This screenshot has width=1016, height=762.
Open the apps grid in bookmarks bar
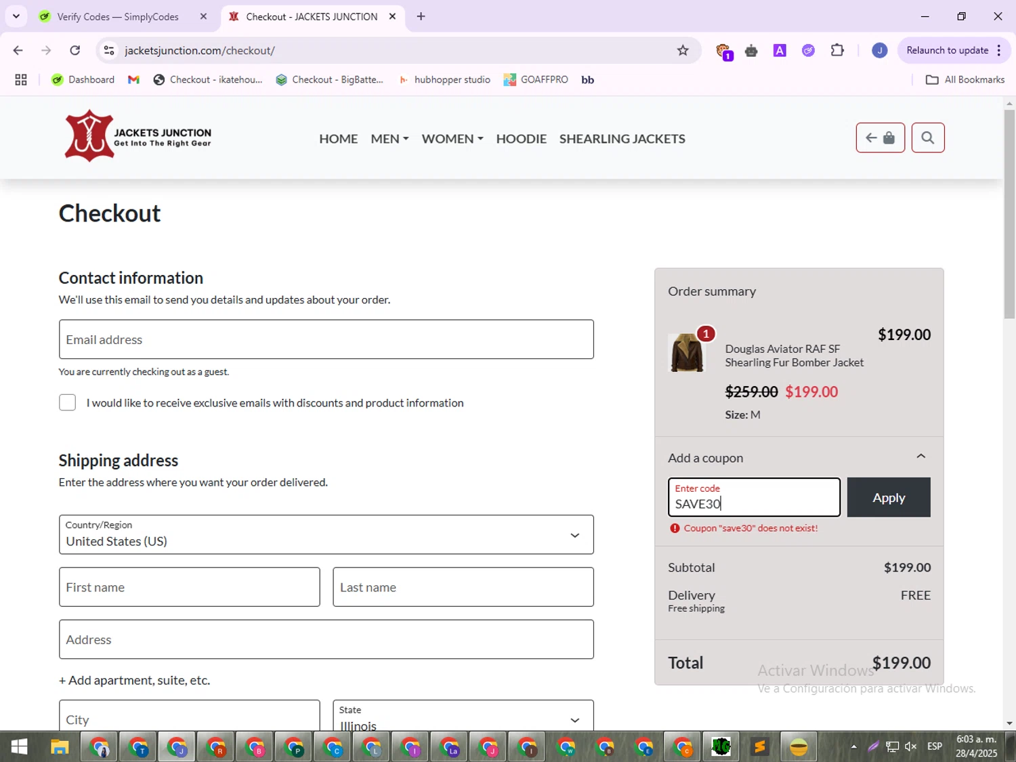[21, 80]
